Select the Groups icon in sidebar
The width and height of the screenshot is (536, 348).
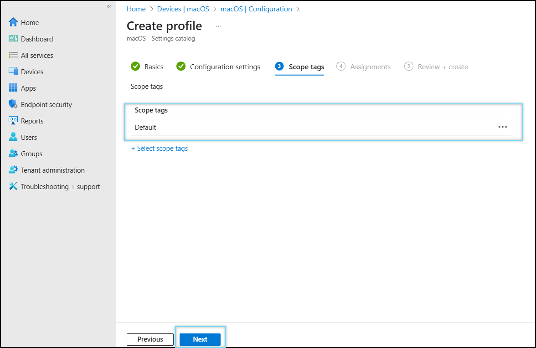click(x=13, y=154)
